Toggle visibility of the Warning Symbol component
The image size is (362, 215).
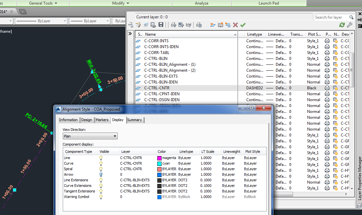pos(101,197)
